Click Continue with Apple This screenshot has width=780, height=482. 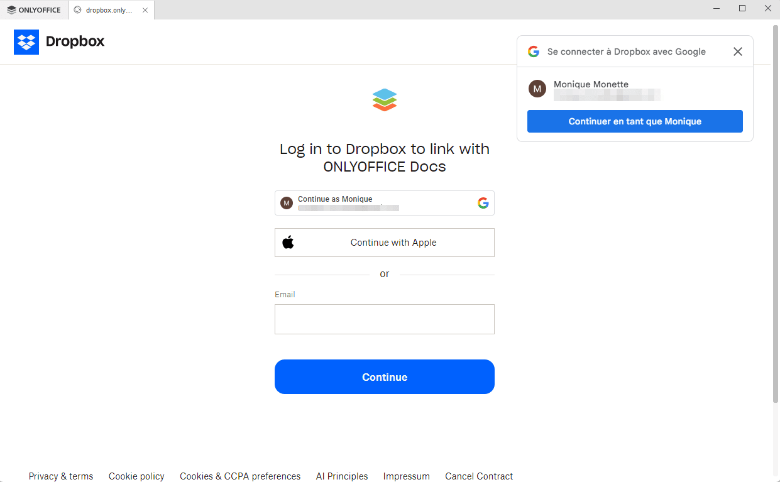coord(384,242)
